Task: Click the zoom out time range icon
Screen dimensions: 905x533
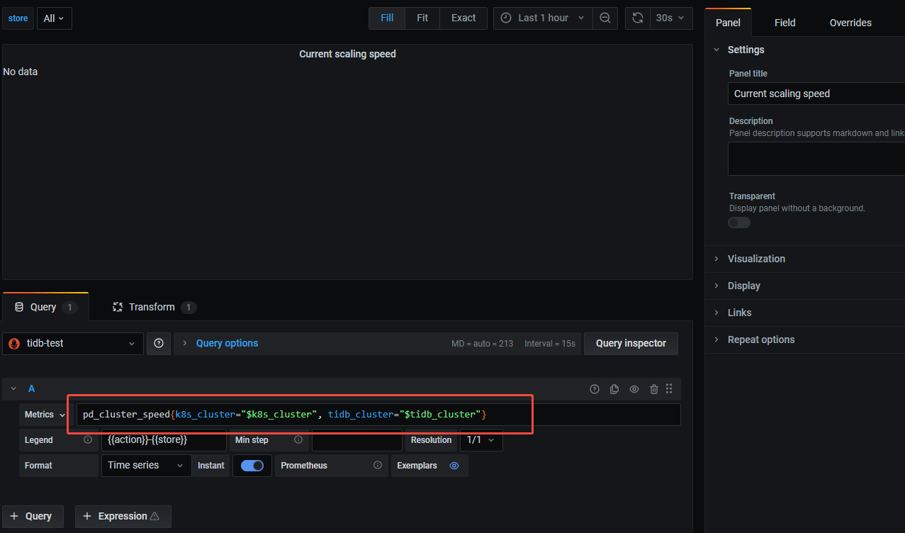Action: coord(605,18)
